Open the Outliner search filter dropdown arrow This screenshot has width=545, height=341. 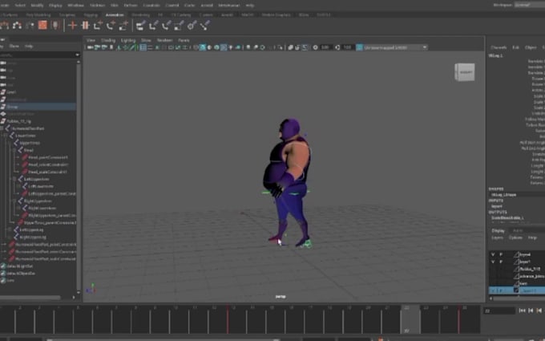point(77,55)
